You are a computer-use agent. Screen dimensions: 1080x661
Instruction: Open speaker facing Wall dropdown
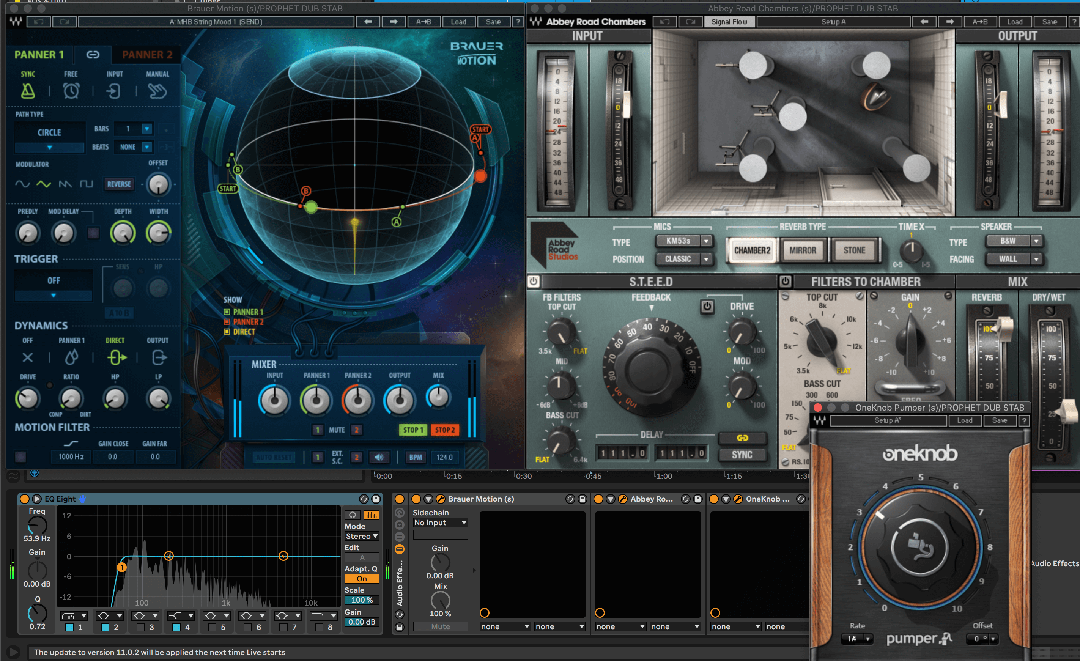[x=1014, y=259]
